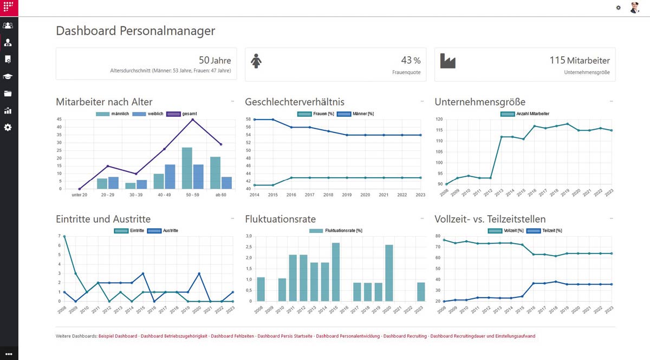
Task: Open the employee group sidebar icon
Action: (8, 25)
